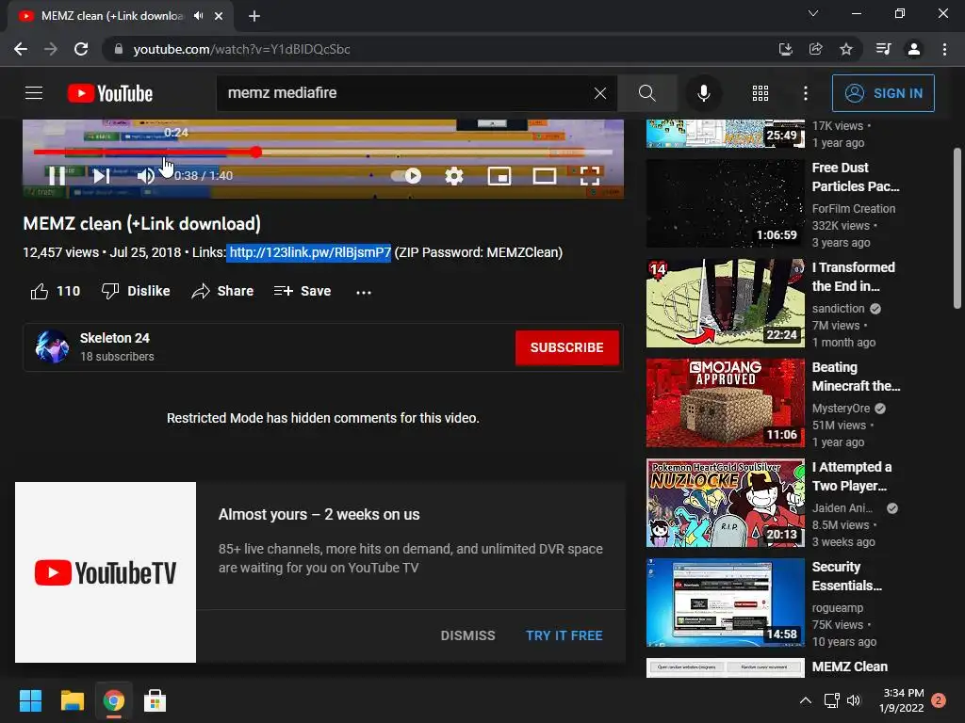Go back in browser history
Viewport: 965px width, 723px height.
pyautogui.click(x=21, y=49)
